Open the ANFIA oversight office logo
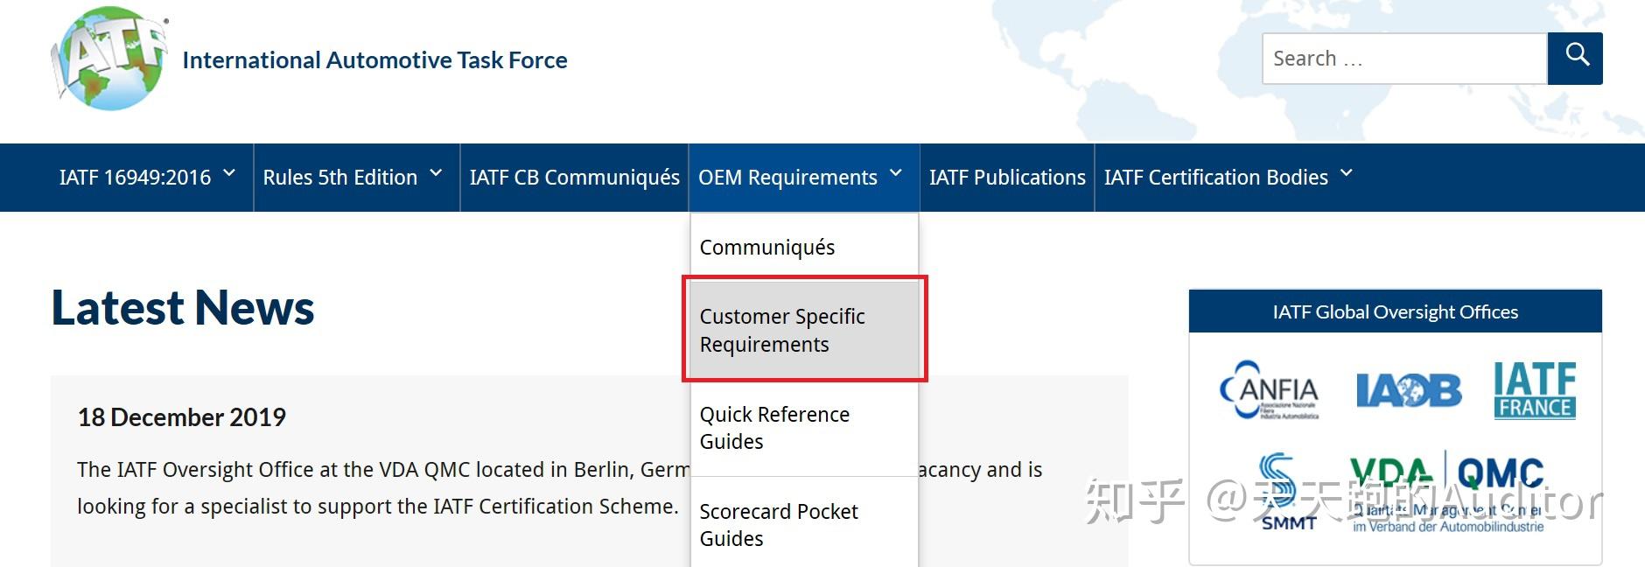Viewport: 1645px width, 567px height. point(1270,390)
